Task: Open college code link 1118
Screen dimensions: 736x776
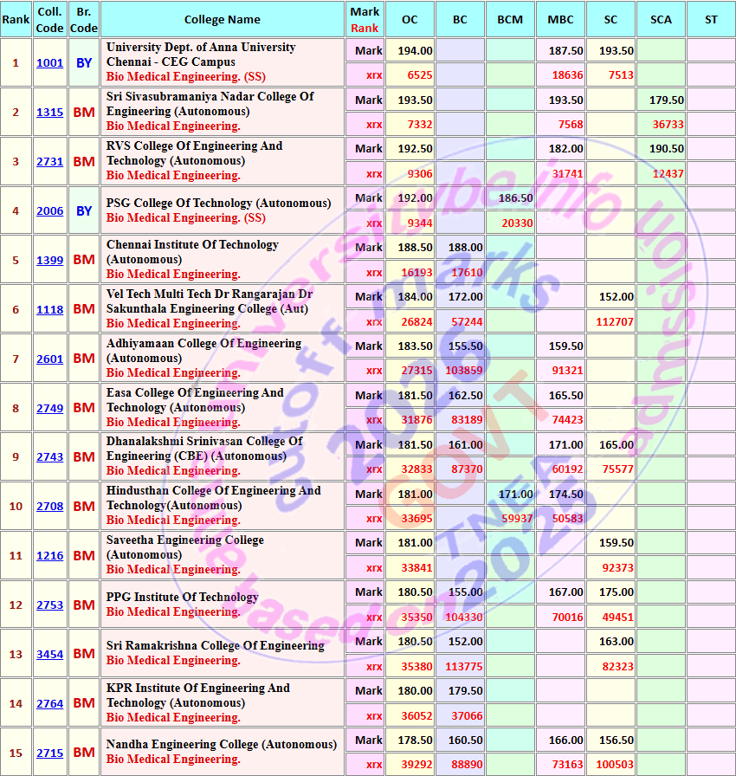Action: [x=49, y=310]
